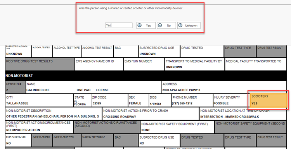Screen dimensions: 291x149
Task: Select the ZIP CODE field 32399
Action: pos(110,100)
